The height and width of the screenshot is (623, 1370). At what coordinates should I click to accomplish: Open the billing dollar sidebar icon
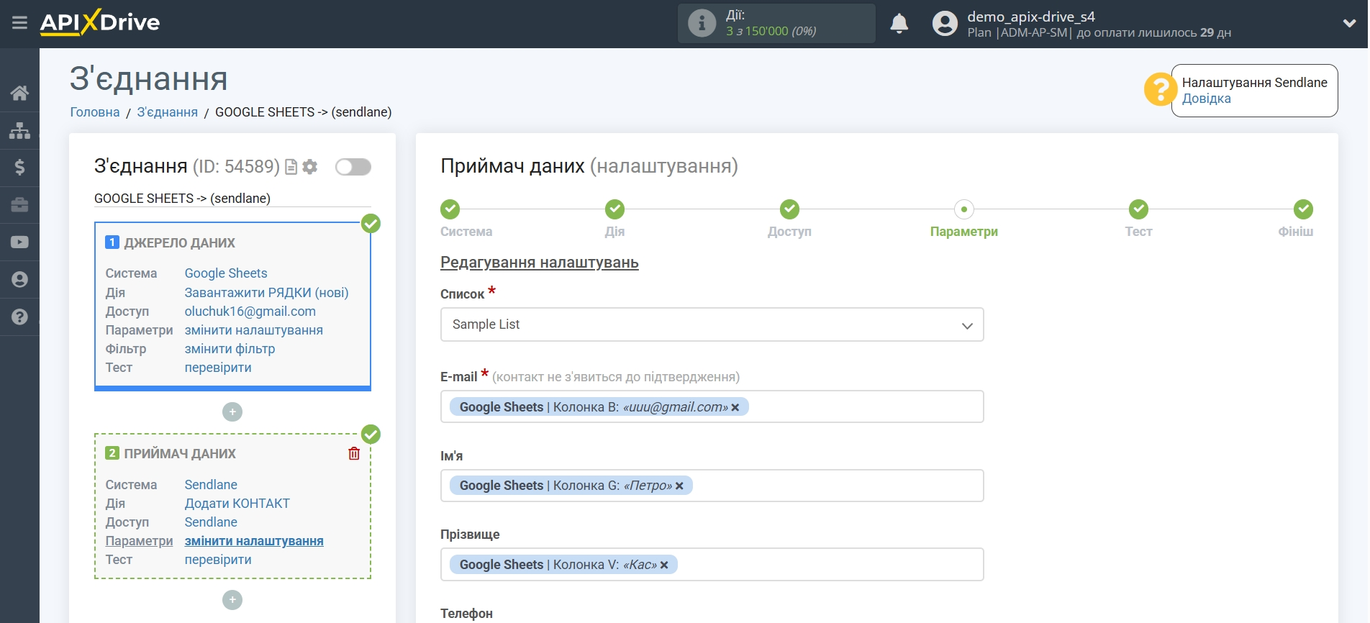coord(19,168)
